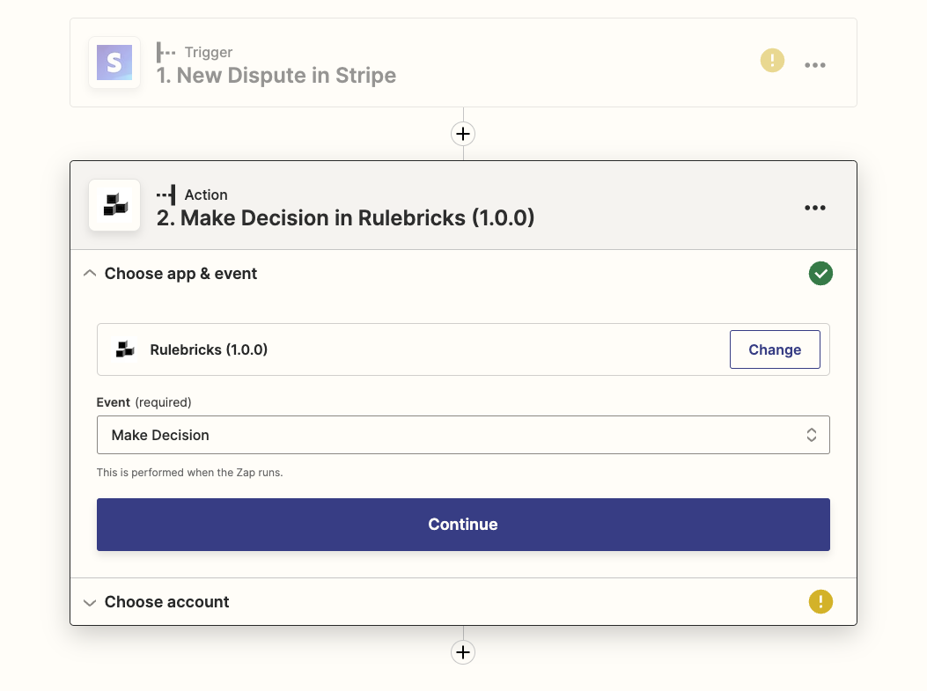Screen dimensions: 927x691
Task: Click the green checkmark on Choose app & event
Action: tap(820, 273)
